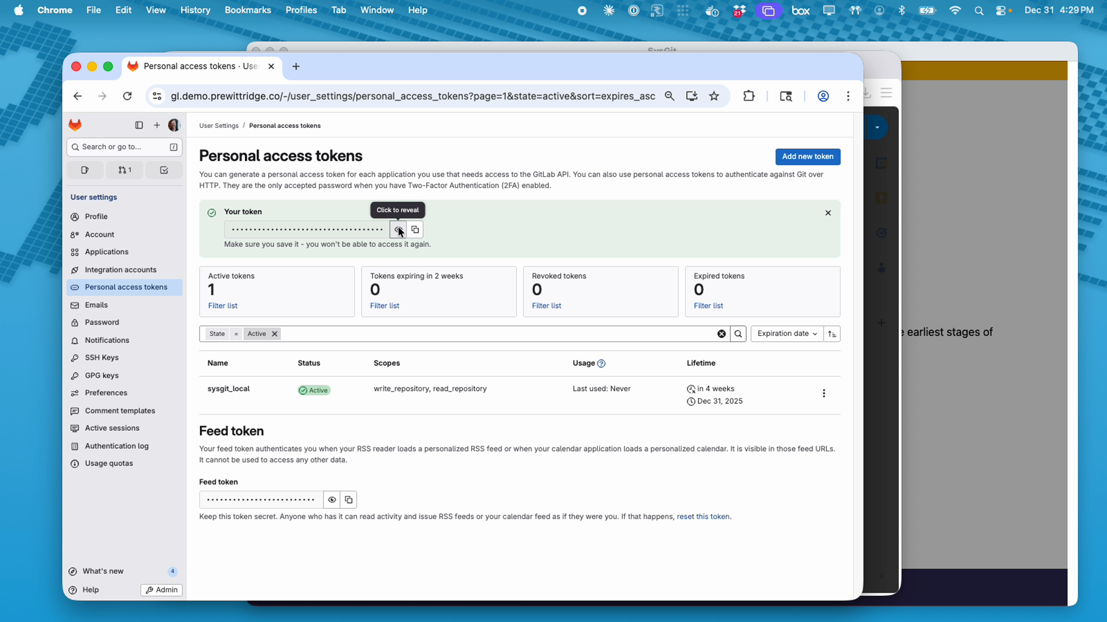
Task: Open the Bookmarks menu in the menu bar
Action: point(248,10)
